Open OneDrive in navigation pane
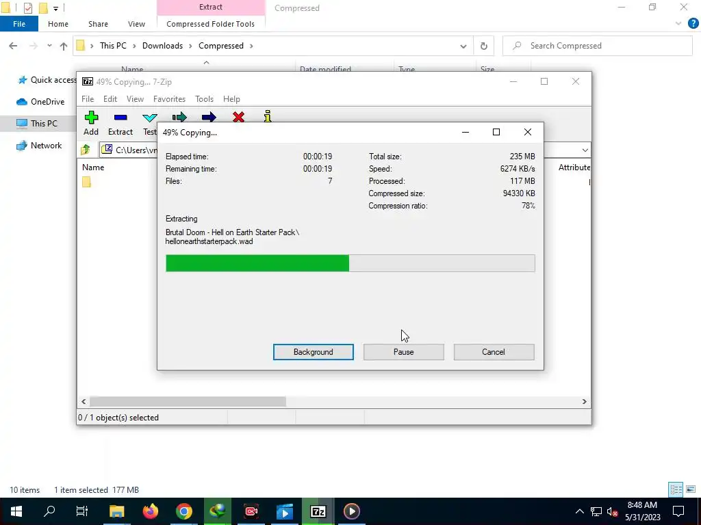Screen dimensions: 701x525 pos(40,102)
